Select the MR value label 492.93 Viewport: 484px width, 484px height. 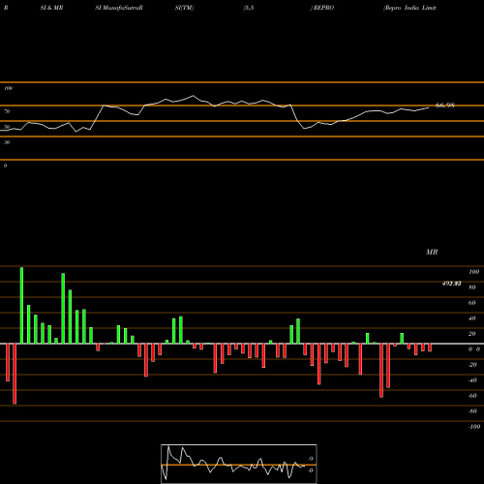(451, 284)
